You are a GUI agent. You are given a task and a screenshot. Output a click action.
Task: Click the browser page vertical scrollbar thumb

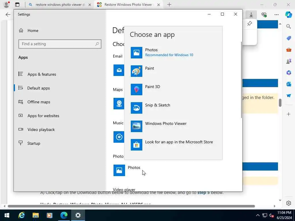point(280,103)
